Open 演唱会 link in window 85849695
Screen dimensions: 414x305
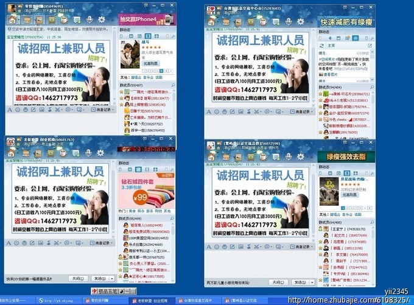click(136, 78)
